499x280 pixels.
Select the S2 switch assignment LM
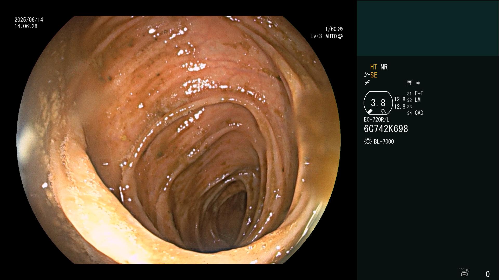(x=414, y=100)
